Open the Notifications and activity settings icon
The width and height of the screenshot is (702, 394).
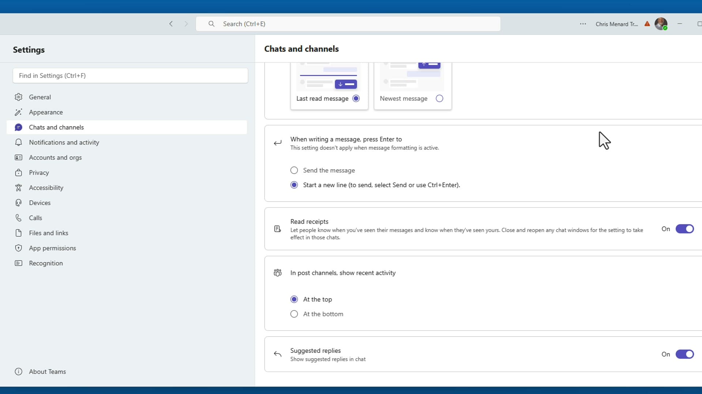pos(18,142)
